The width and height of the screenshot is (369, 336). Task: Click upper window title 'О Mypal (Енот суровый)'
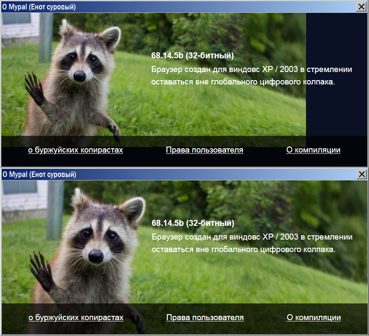pos(39,7)
